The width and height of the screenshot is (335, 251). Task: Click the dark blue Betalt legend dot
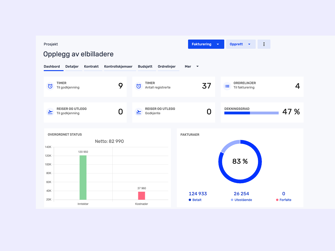[x=190, y=200]
